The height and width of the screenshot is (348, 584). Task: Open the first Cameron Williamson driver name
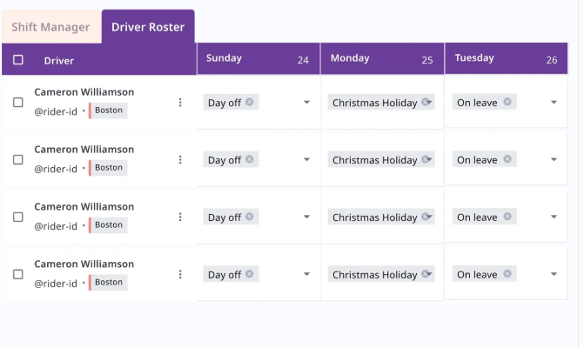[84, 92]
